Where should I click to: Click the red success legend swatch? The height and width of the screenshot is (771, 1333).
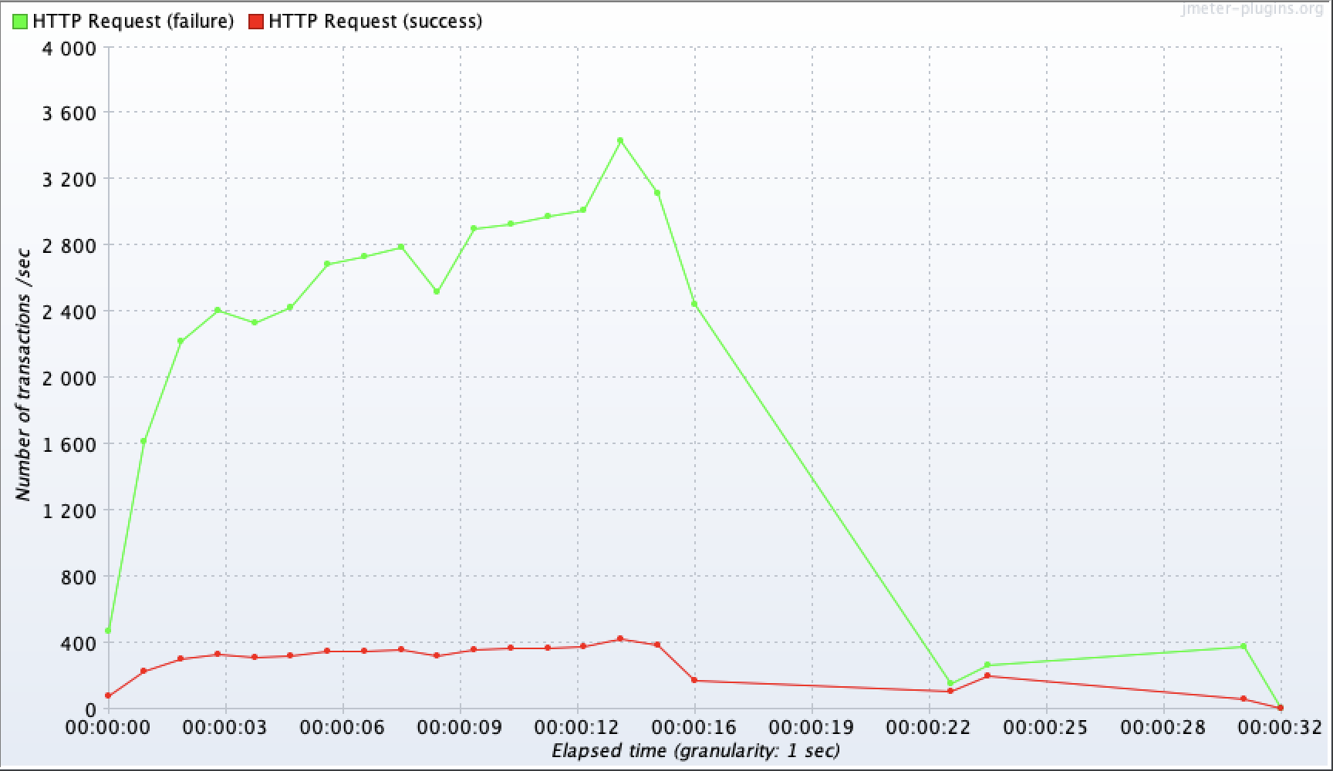256,22
